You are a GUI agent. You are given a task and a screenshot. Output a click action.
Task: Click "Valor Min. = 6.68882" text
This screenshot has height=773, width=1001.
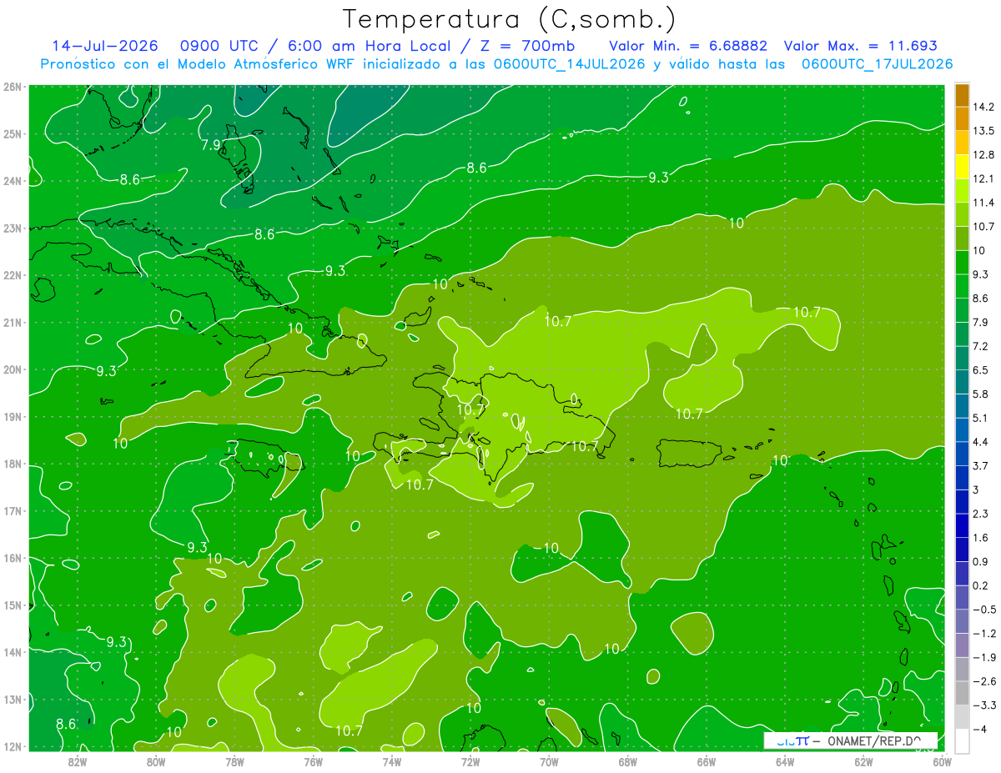point(688,47)
